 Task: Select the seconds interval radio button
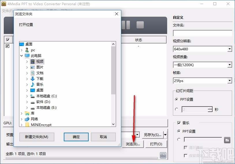pos(177,109)
